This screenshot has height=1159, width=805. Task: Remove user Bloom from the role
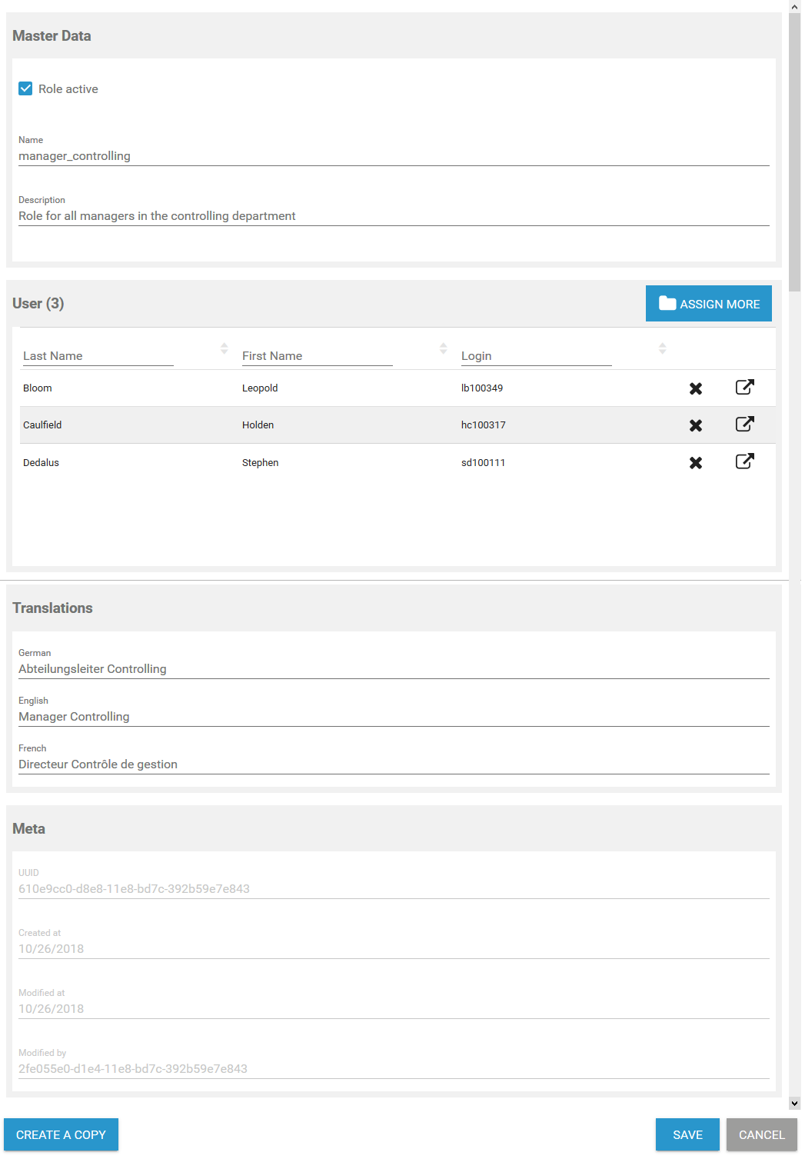click(695, 388)
